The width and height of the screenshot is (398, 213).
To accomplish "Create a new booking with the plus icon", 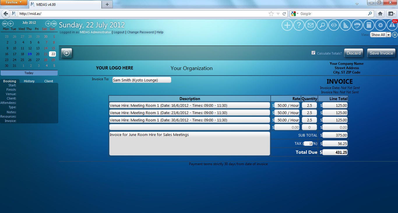I will [x=287, y=25].
